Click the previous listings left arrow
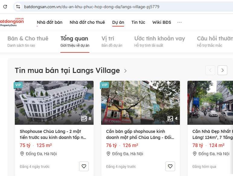Viewport: 233px width, 176px height. pos(210,71)
